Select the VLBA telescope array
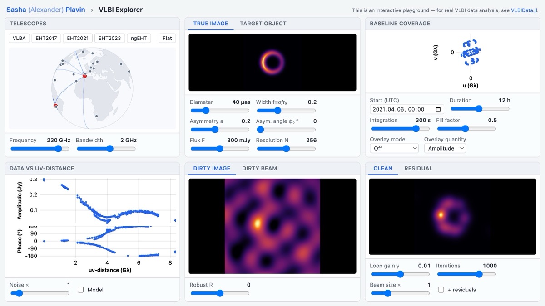The width and height of the screenshot is (545, 306). tap(19, 38)
